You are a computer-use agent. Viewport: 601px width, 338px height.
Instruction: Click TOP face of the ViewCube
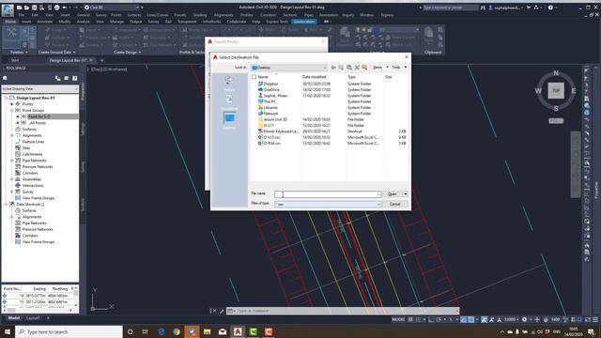[556, 91]
